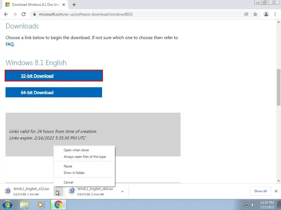Share this page via share icon
The image size is (281, 210).
(x=246, y=14)
